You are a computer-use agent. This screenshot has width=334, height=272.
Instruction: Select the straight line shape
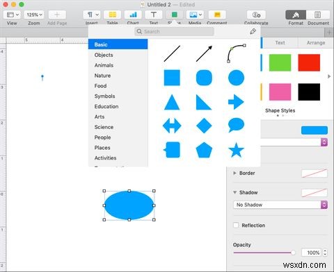click(x=172, y=53)
